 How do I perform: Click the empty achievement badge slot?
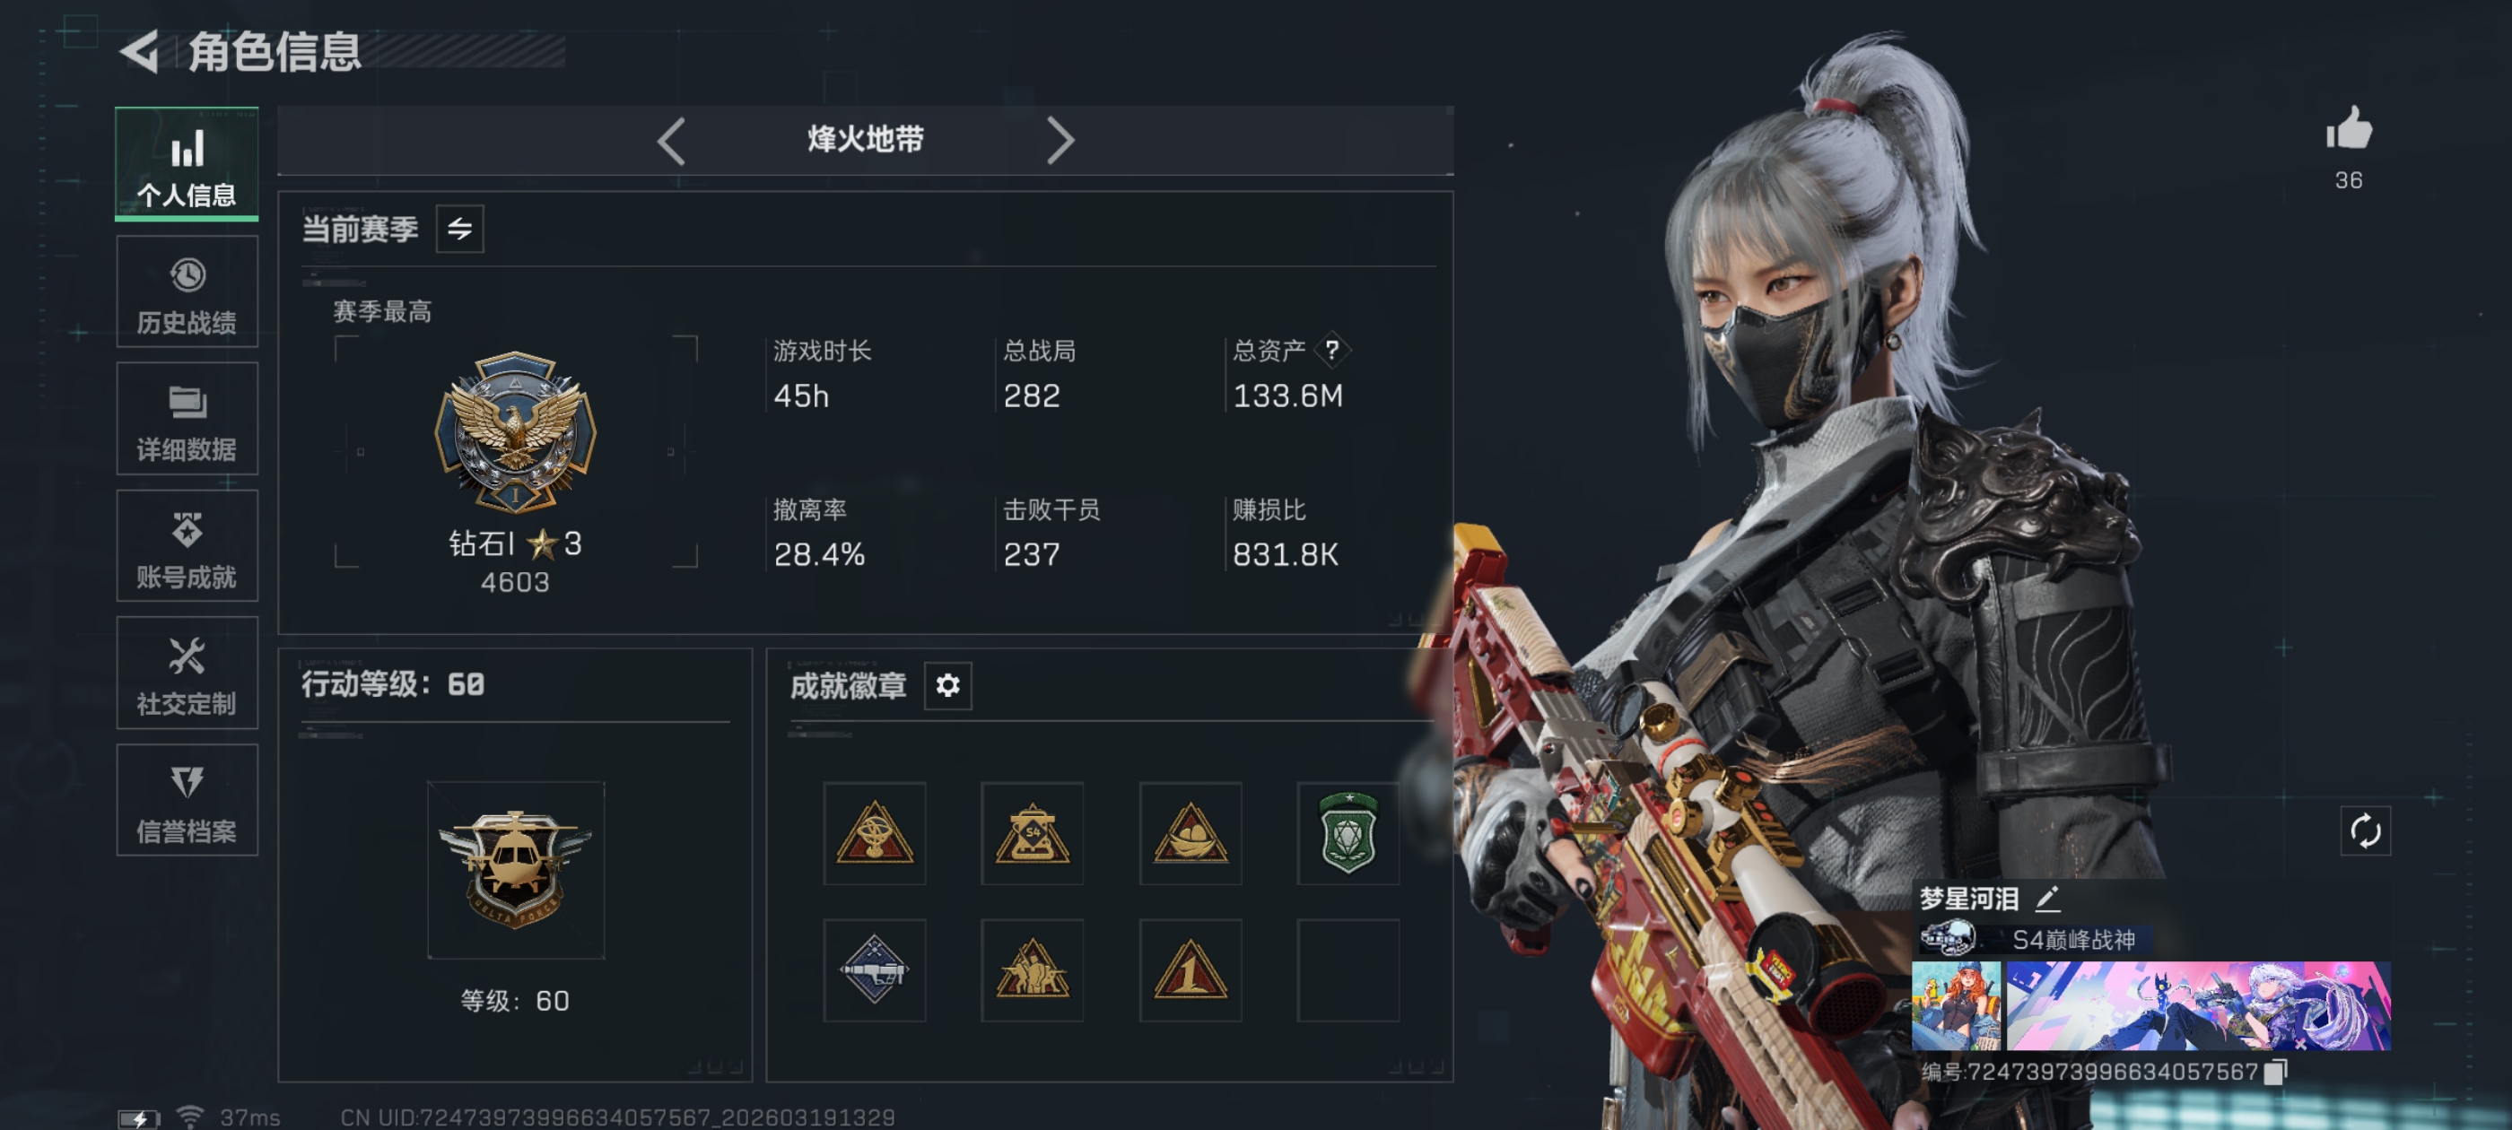pyautogui.click(x=1348, y=970)
